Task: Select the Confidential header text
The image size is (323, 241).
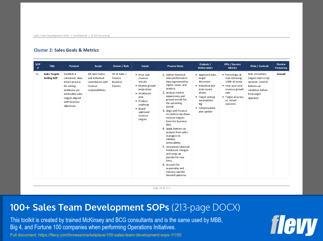Action: pos(80,36)
